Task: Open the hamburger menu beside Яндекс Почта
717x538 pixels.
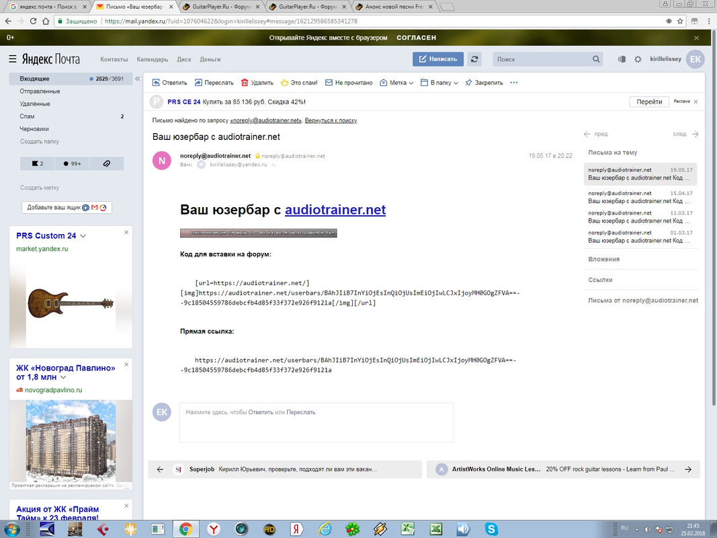Action: point(12,59)
